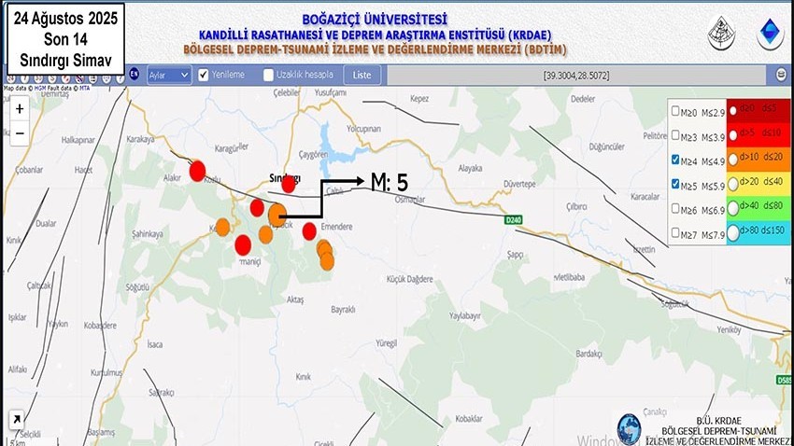Click the blue diamond BDTIM logo

click(x=770, y=33)
